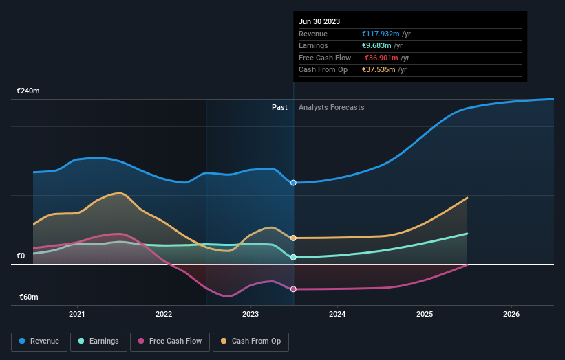This screenshot has height=360, width=565.
Task: Click the Free Cash Flow label in tooltip
Action: click(325, 58)
